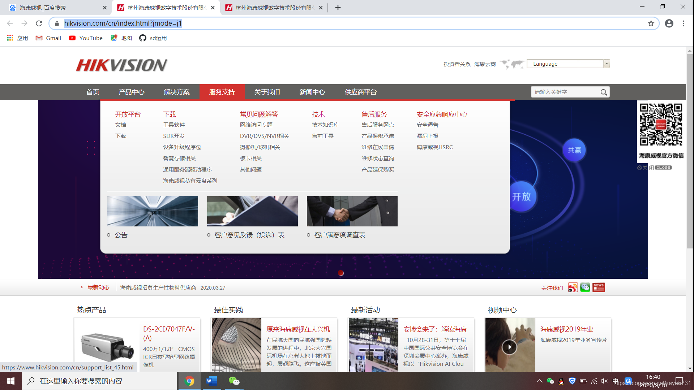Select the red carousel pagination dot
This screenshot has height=390, width=694.
[340, 273]
